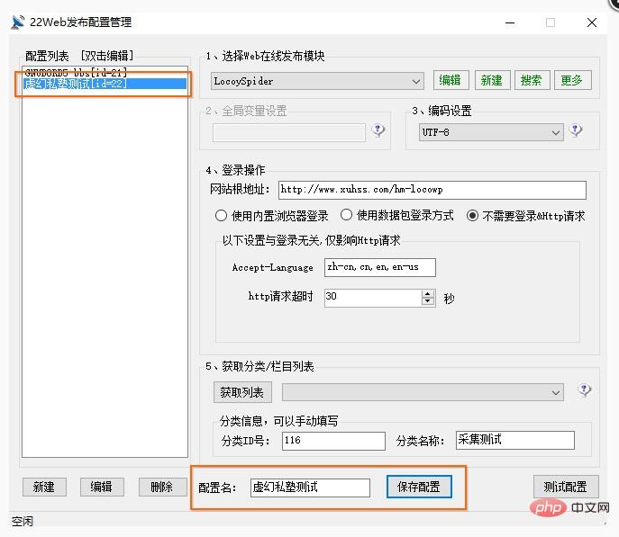Select 使用内置浏览器登录 radio option

(221, 216)
